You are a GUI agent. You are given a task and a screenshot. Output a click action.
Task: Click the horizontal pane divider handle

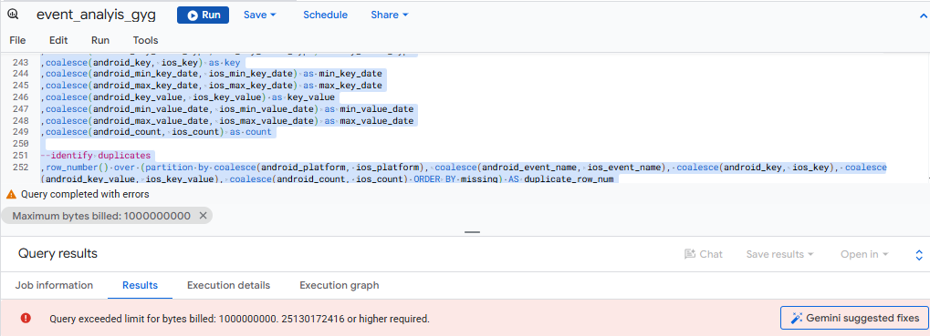click(472, 232)
